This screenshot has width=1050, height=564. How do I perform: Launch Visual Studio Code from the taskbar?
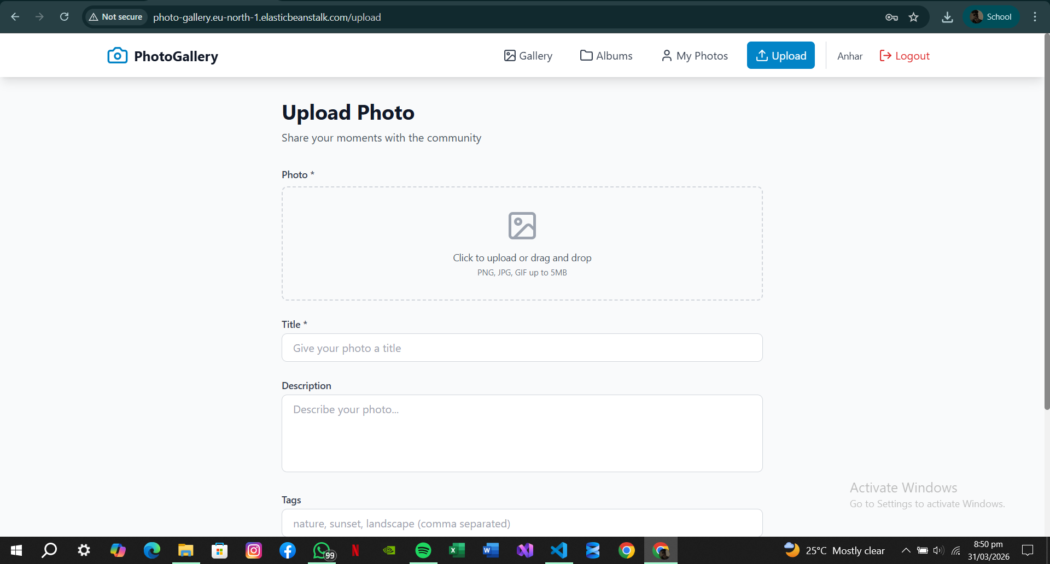pos(559,550)
